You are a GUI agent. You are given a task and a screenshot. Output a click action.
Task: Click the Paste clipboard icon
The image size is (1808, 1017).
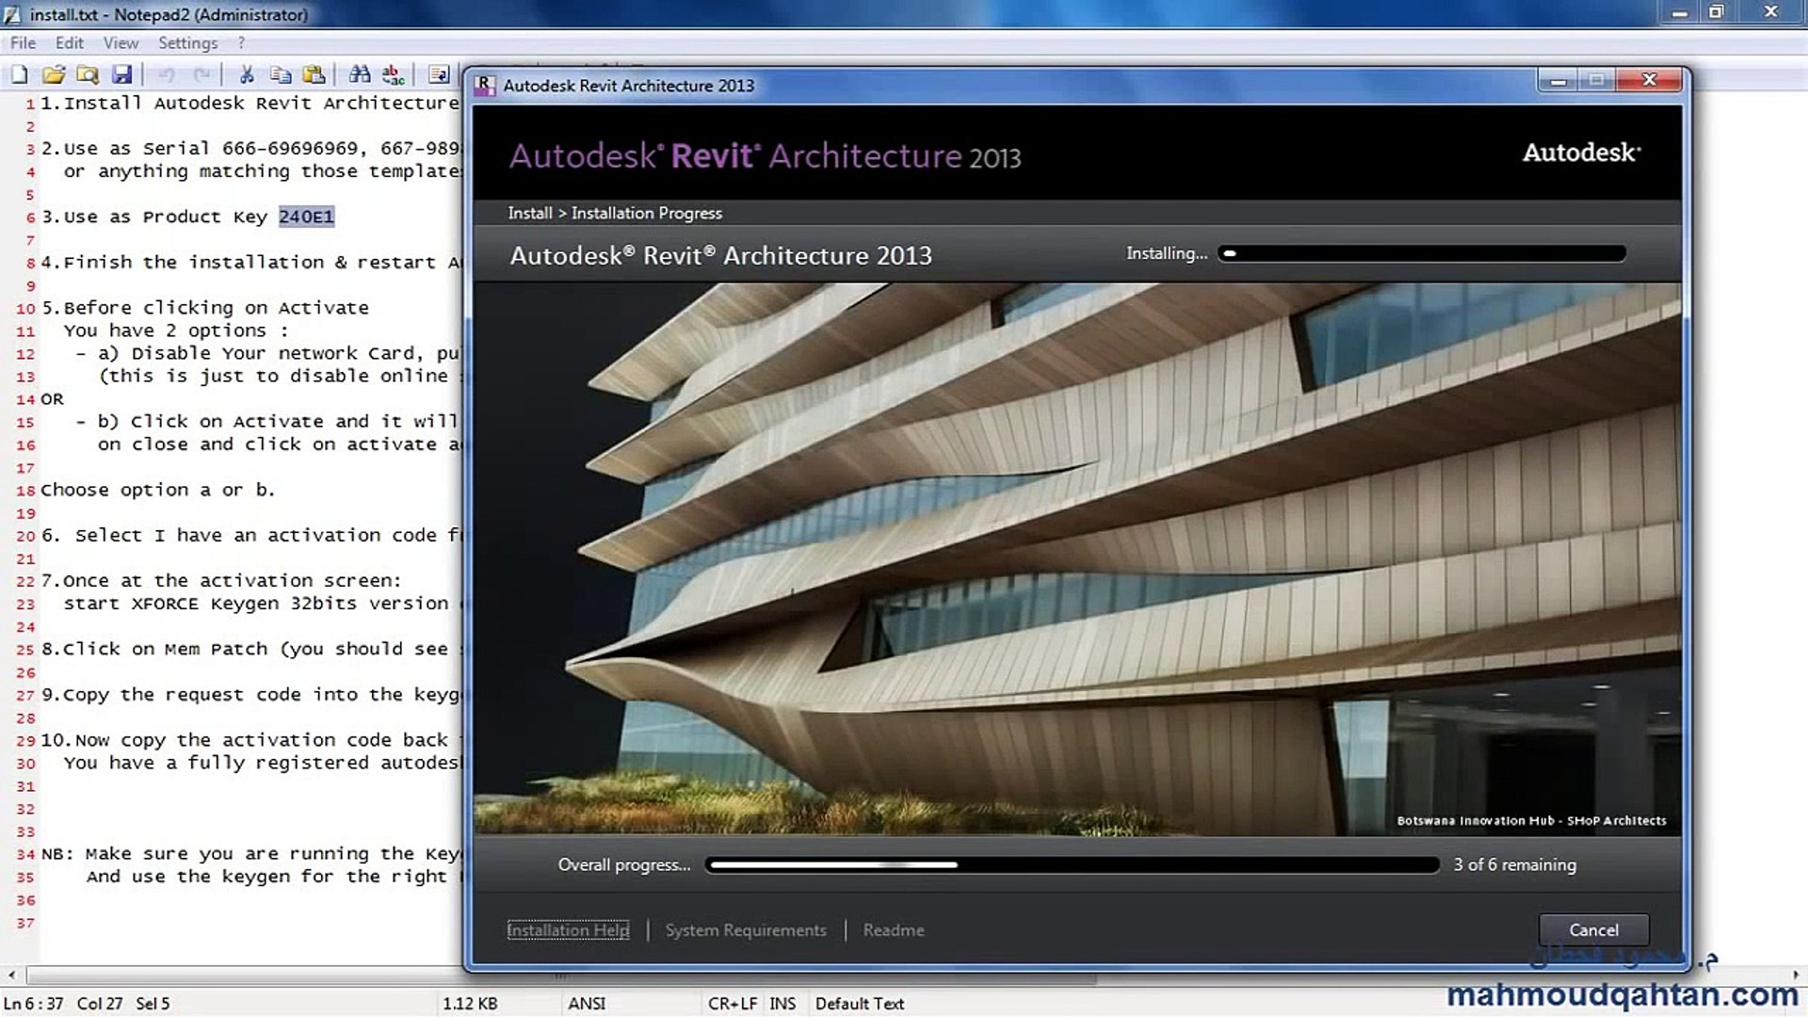click(x=315, y=74)
